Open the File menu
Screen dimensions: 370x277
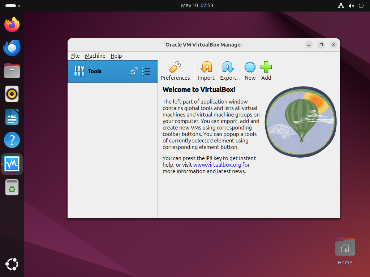(x=75, y=56)
